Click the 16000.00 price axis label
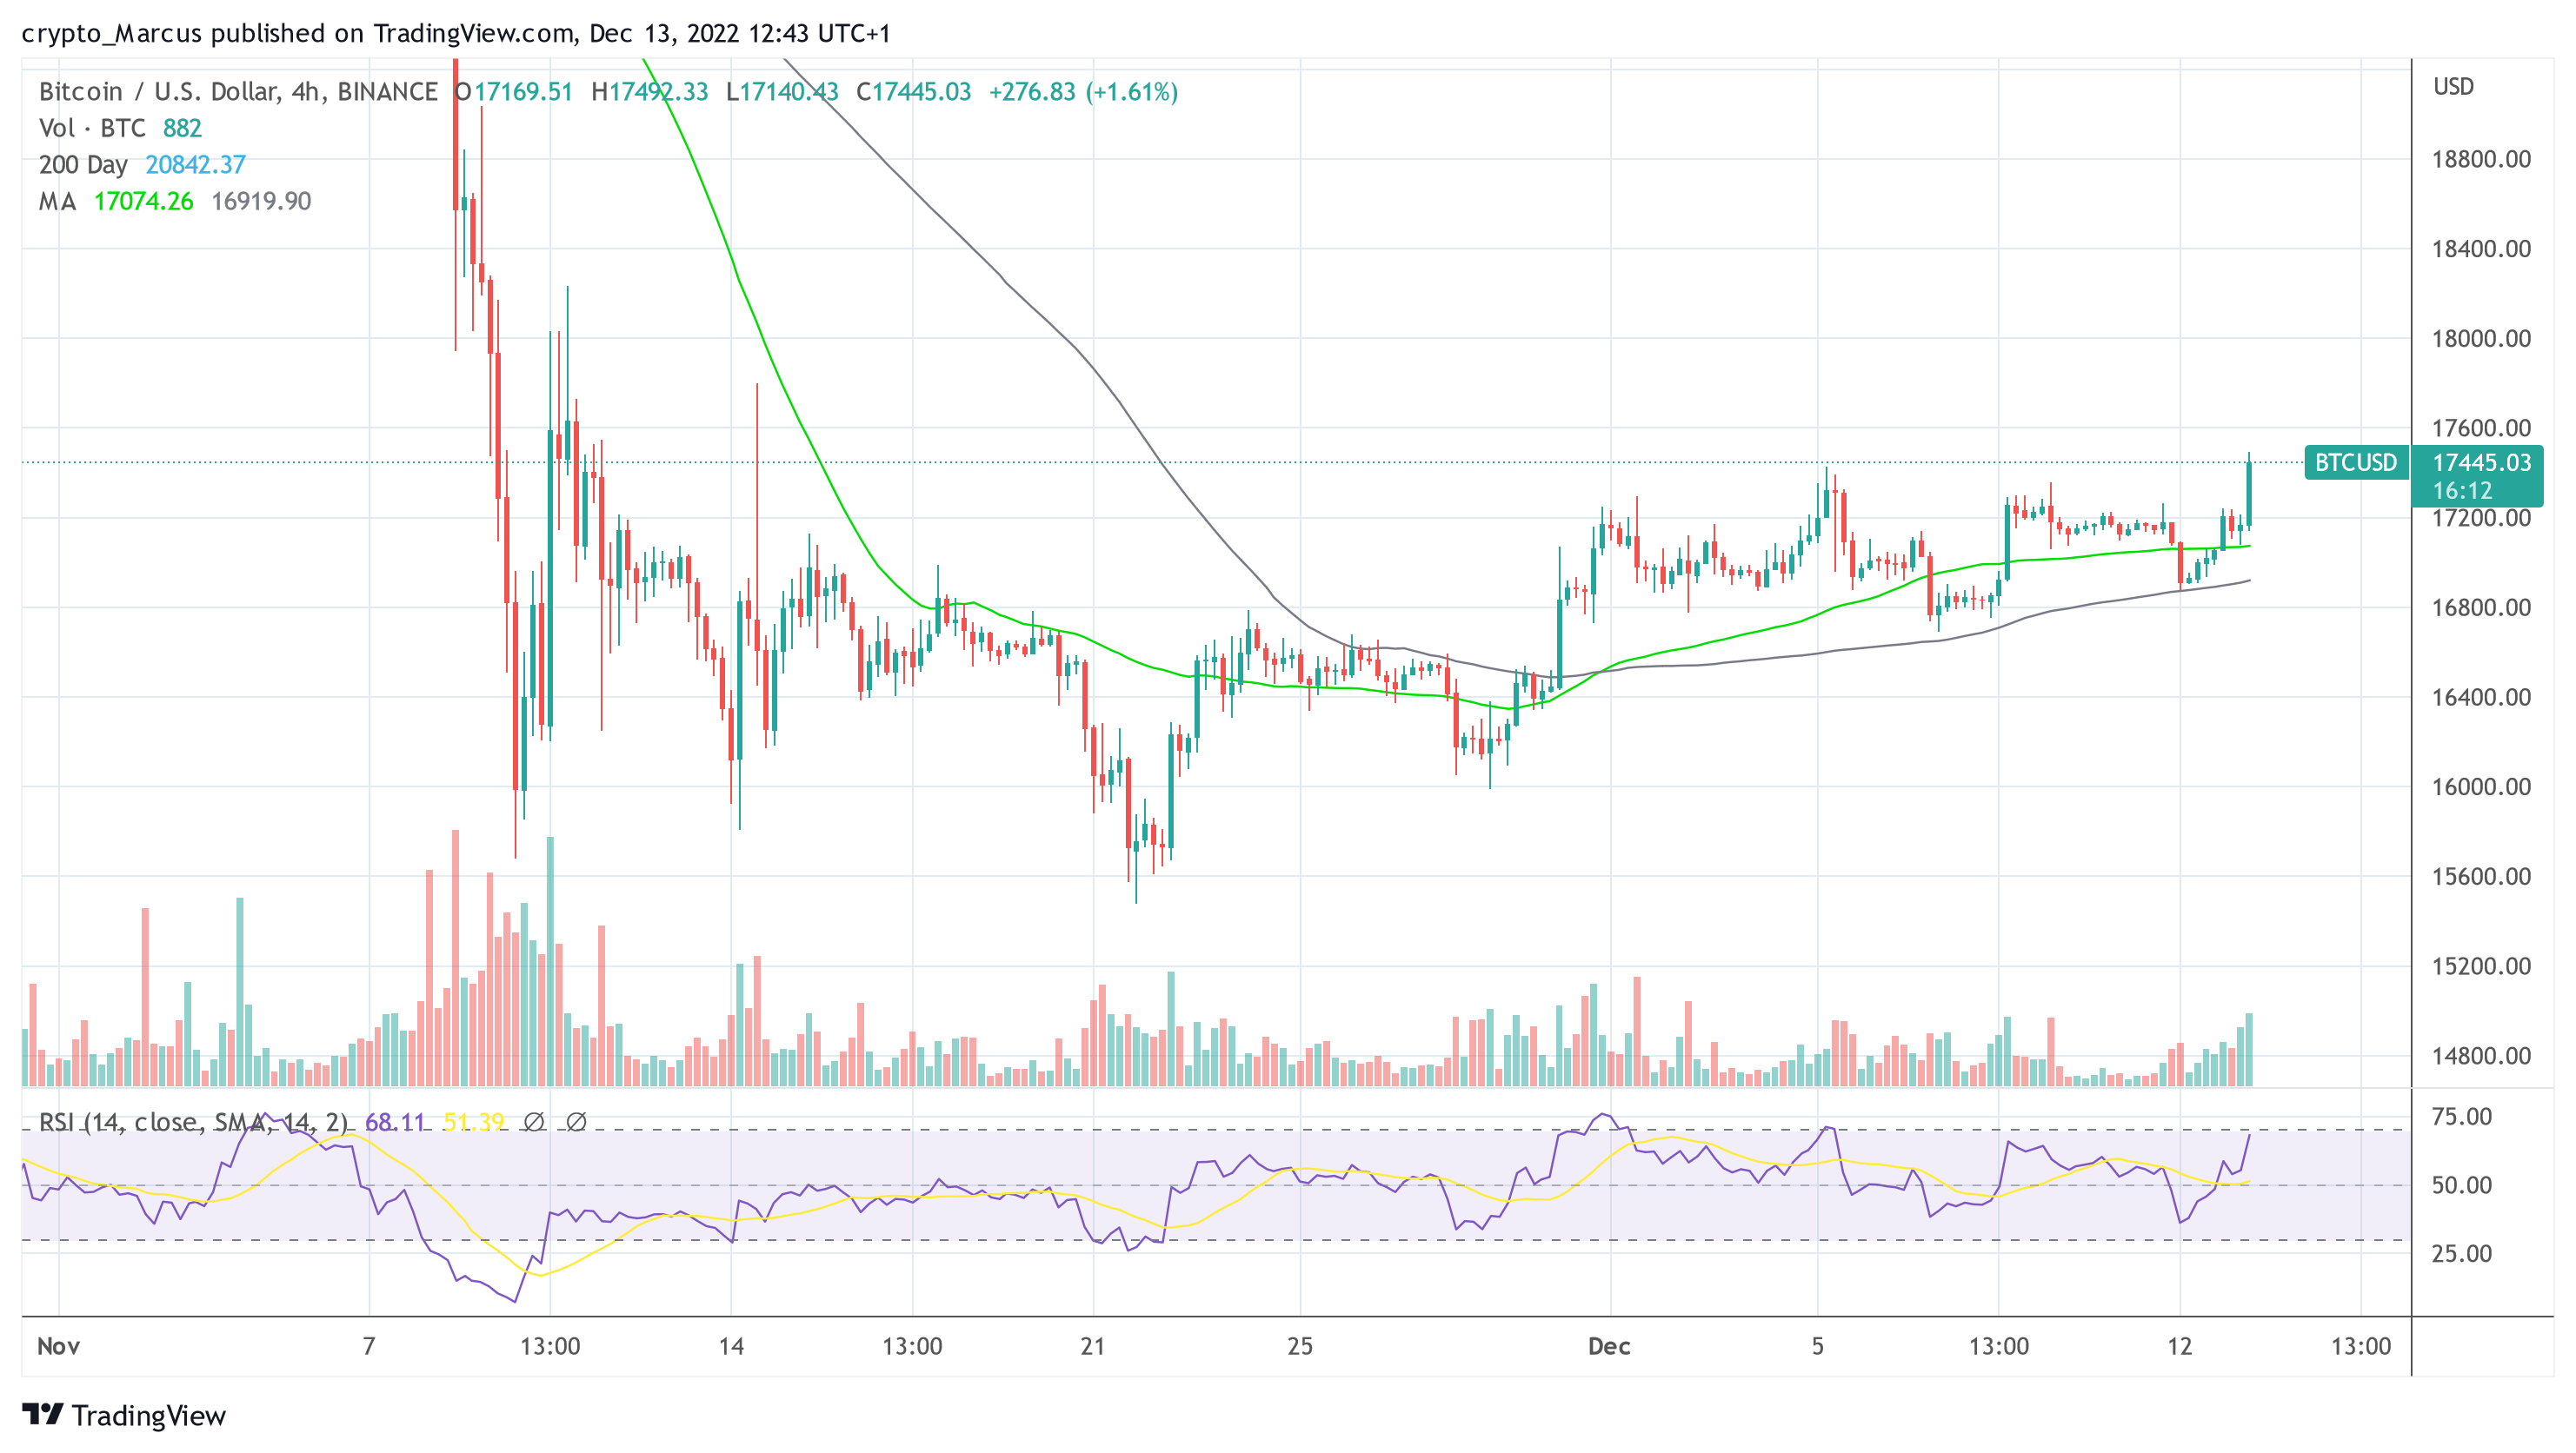Viewport: 2576px width, 1453px height. coord(2481,786)
